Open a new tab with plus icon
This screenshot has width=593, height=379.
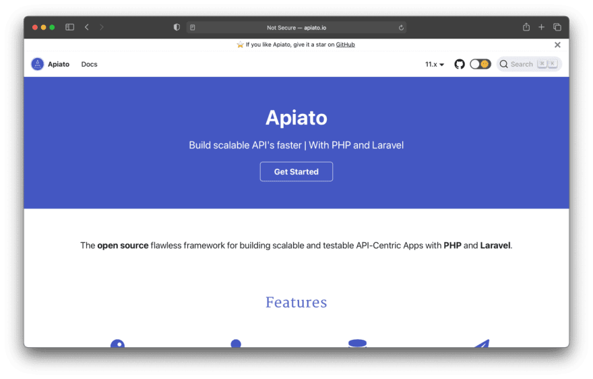point(541,27)
